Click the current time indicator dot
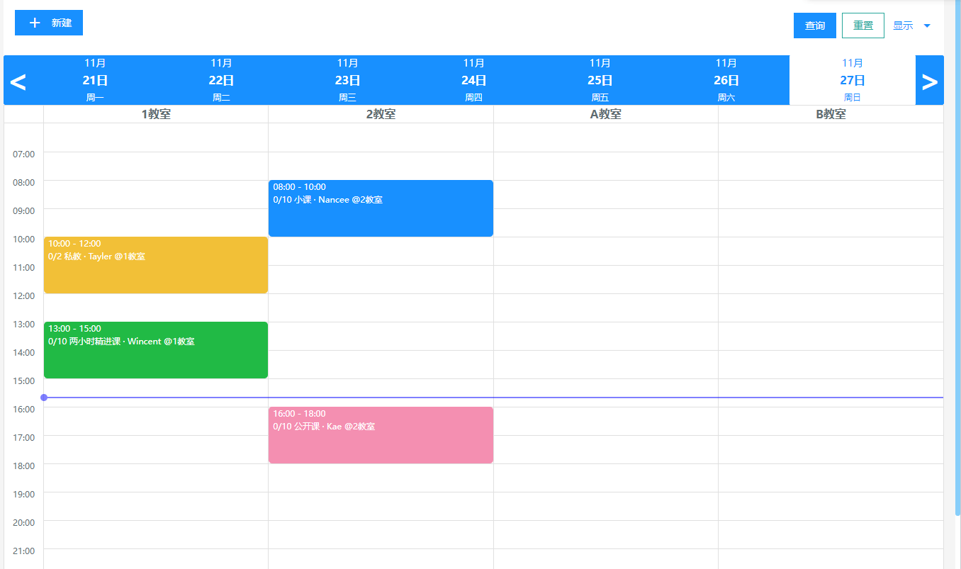Screen dimensions: 961x569 (44, 398)
